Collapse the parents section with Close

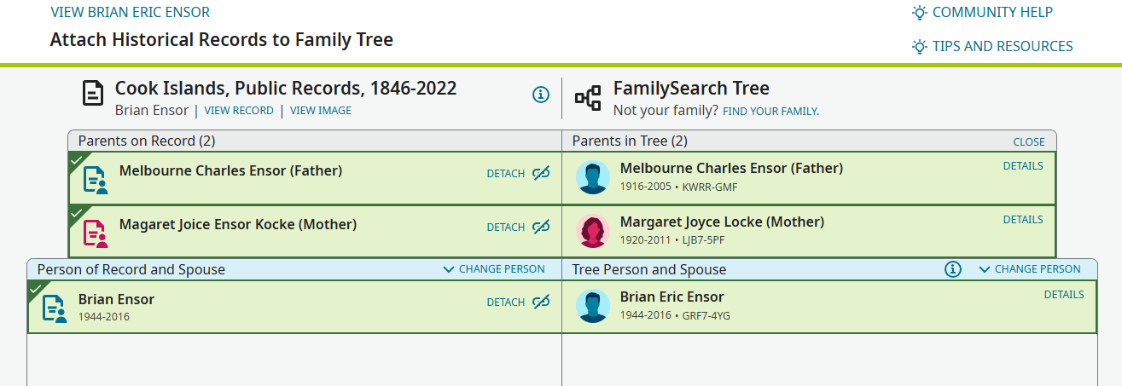[1029, 141]
